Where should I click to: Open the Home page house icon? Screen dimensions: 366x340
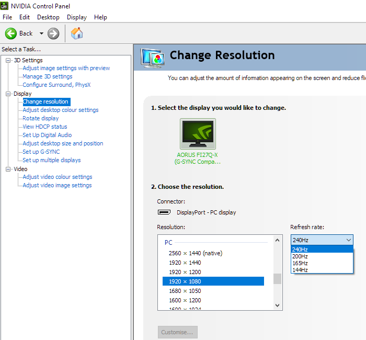[x=77, y=33]
